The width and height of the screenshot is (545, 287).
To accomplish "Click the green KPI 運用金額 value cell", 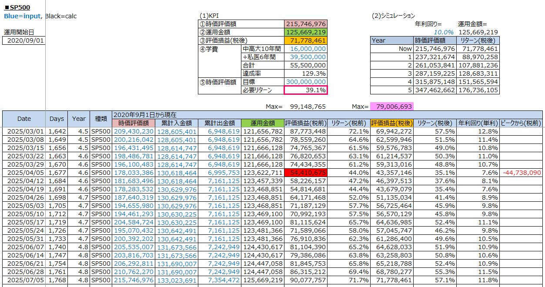I will click(305, 32).
